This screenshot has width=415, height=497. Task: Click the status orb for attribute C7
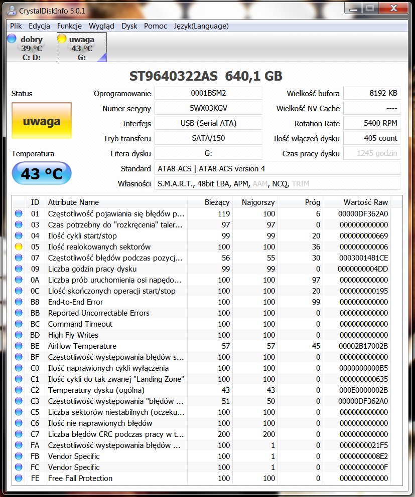(x=19, y=434)
